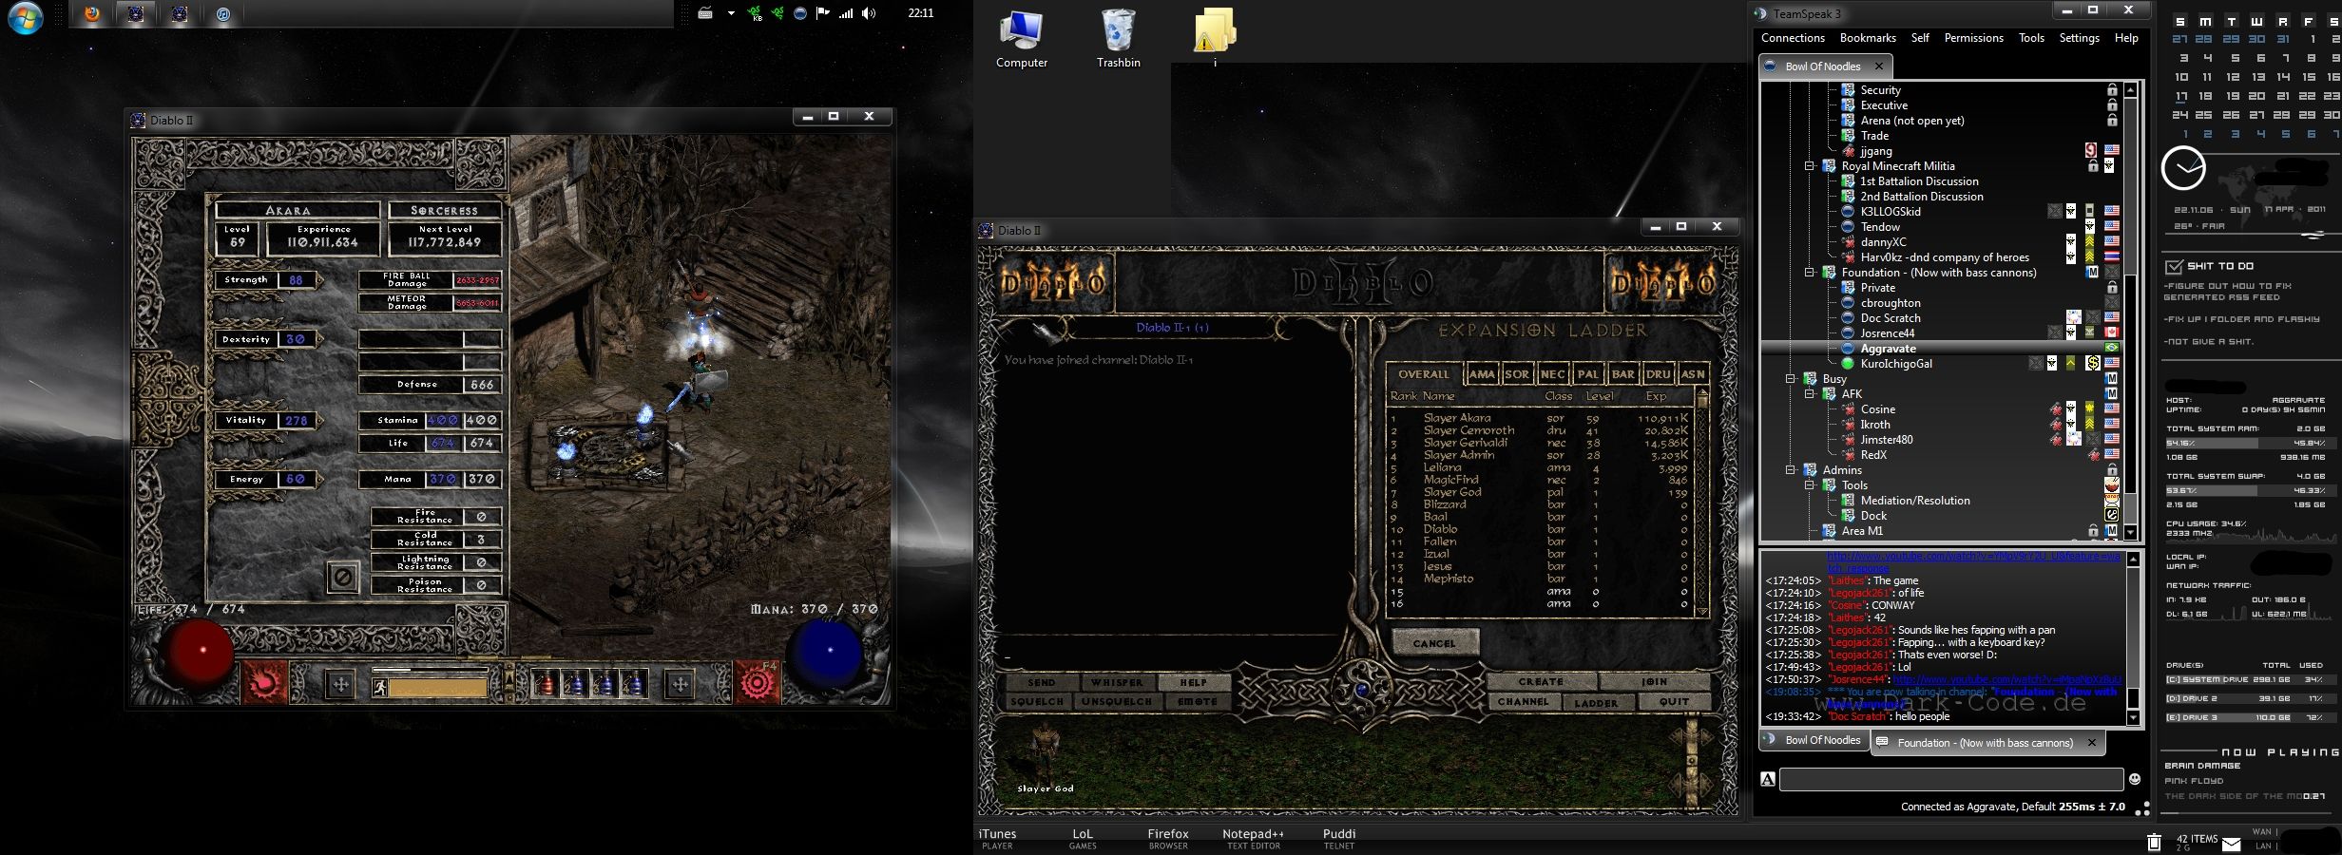Click the QUIT button in Diablo lobby

coord(1674,702)
